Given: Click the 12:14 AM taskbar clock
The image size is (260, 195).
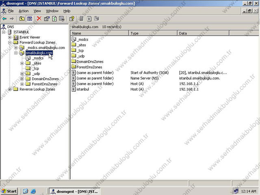Looking at the screenshot, I should pyautogui.click(x=248, y=191).
